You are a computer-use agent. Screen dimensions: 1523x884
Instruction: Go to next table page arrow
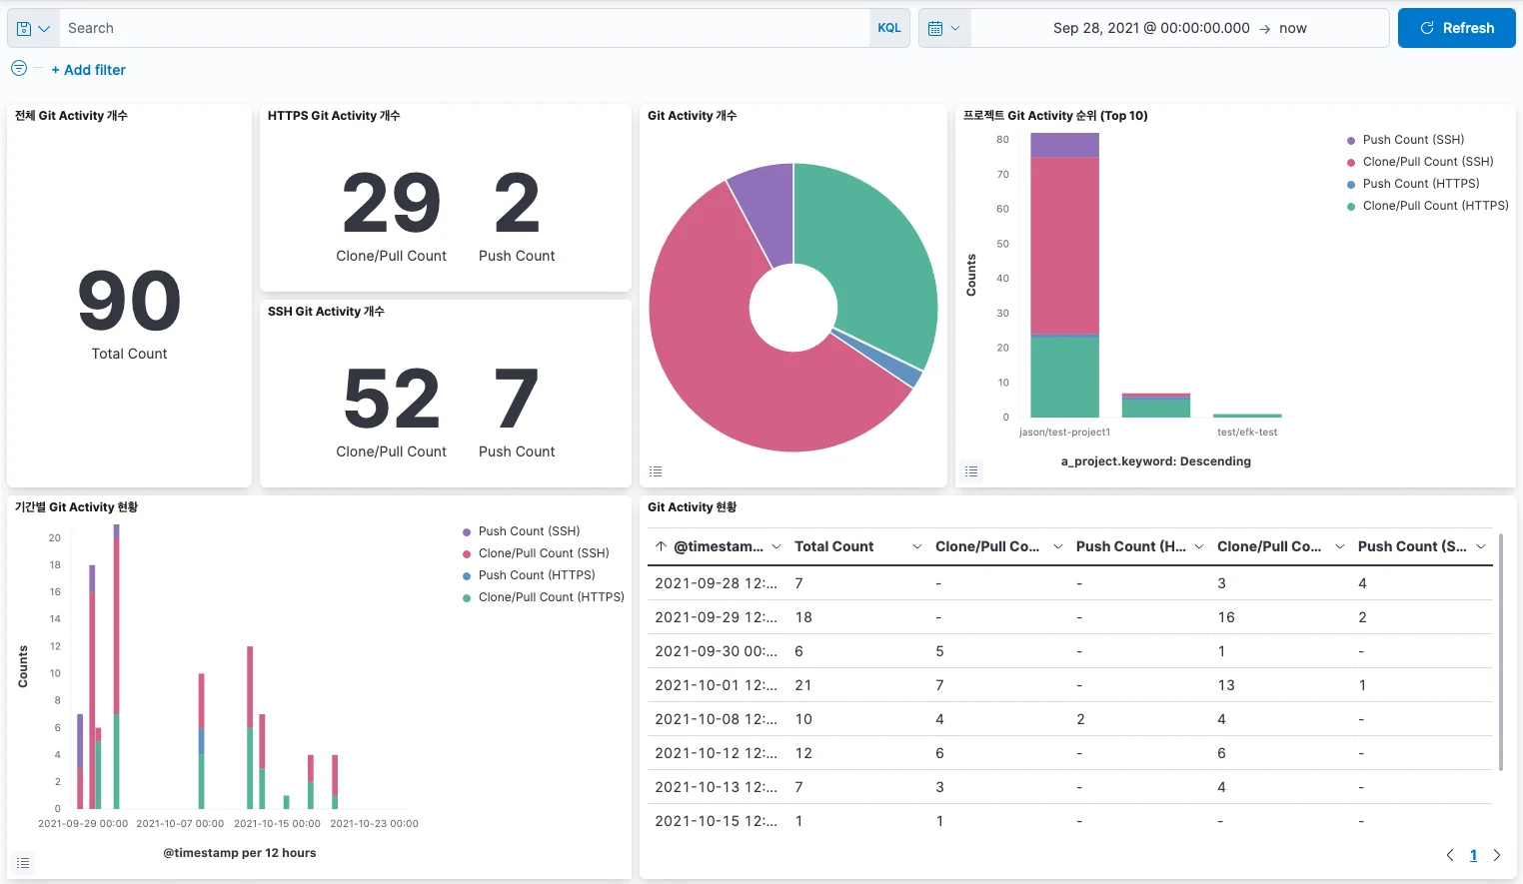tap(1497, 855)
